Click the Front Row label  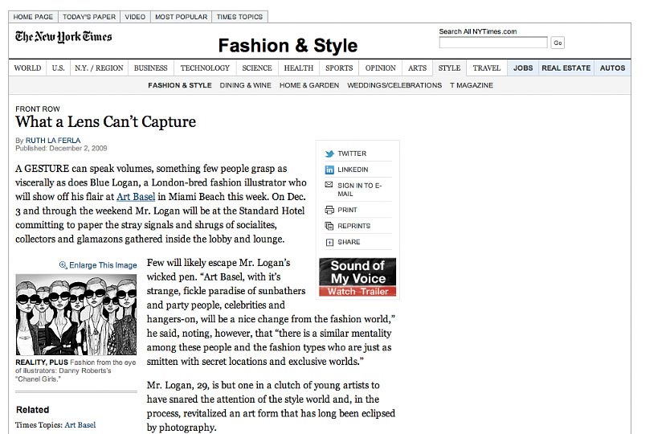38,109
